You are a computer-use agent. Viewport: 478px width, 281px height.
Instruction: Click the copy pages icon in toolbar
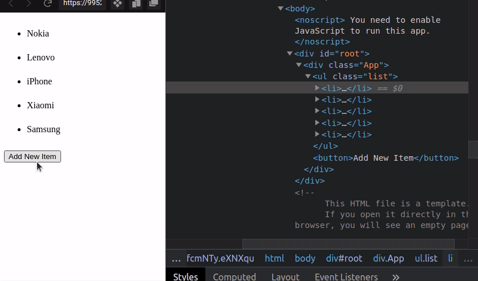(136, 3)
